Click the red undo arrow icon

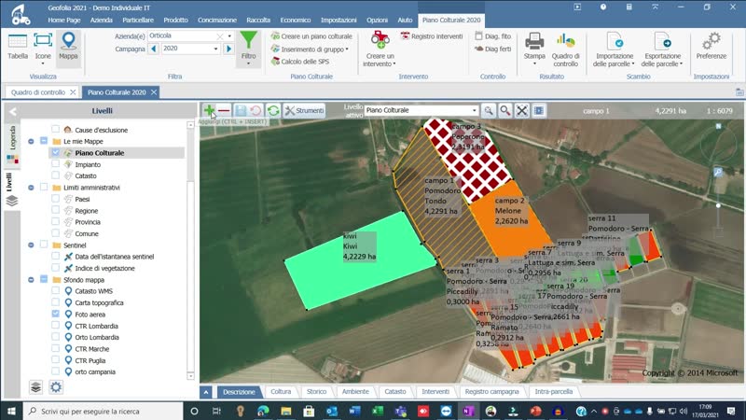[256, 110]
